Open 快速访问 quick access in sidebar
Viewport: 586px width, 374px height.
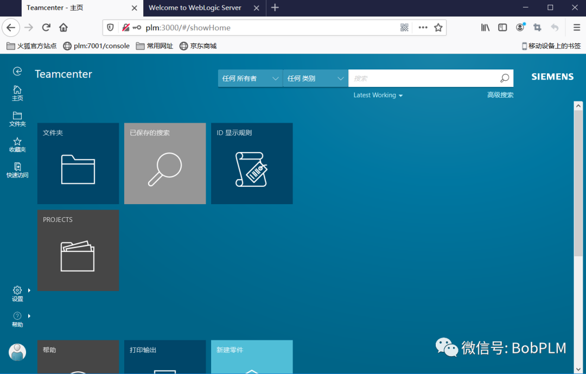pyautogui.click(x=17, y=170)
